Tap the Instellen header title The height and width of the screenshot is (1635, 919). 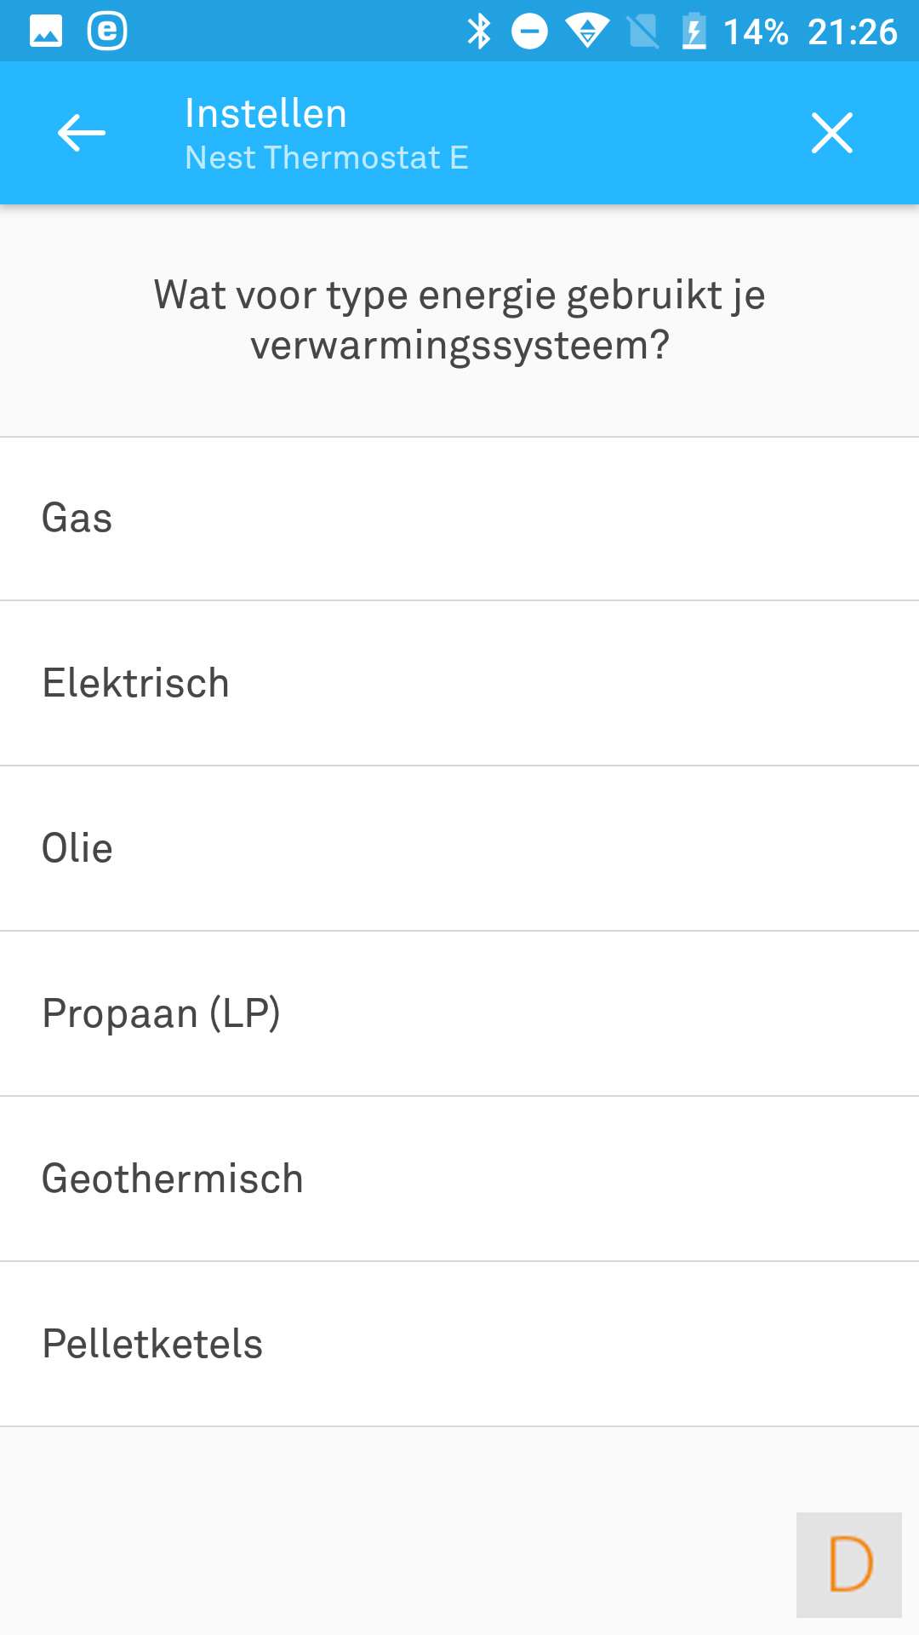click(x=265, y=113)
